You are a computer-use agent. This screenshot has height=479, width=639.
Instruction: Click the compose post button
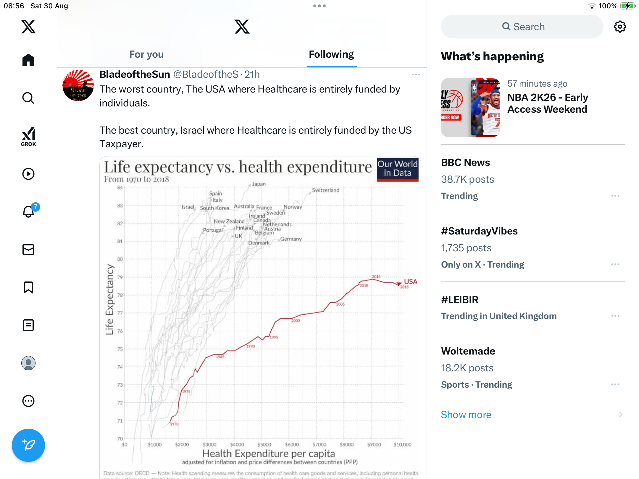coord(28,445)
